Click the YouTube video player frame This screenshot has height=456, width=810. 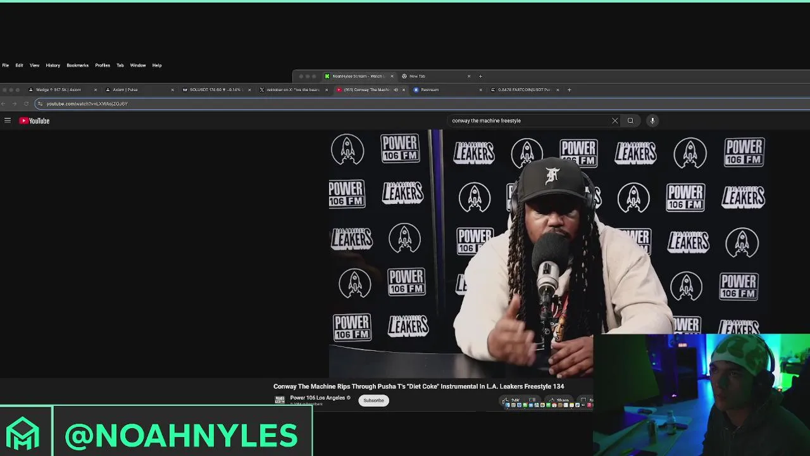point(550,253)
